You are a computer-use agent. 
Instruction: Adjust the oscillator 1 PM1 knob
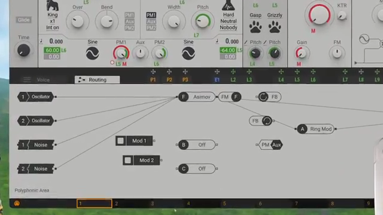pyautogui.click(x=121, y=53)
